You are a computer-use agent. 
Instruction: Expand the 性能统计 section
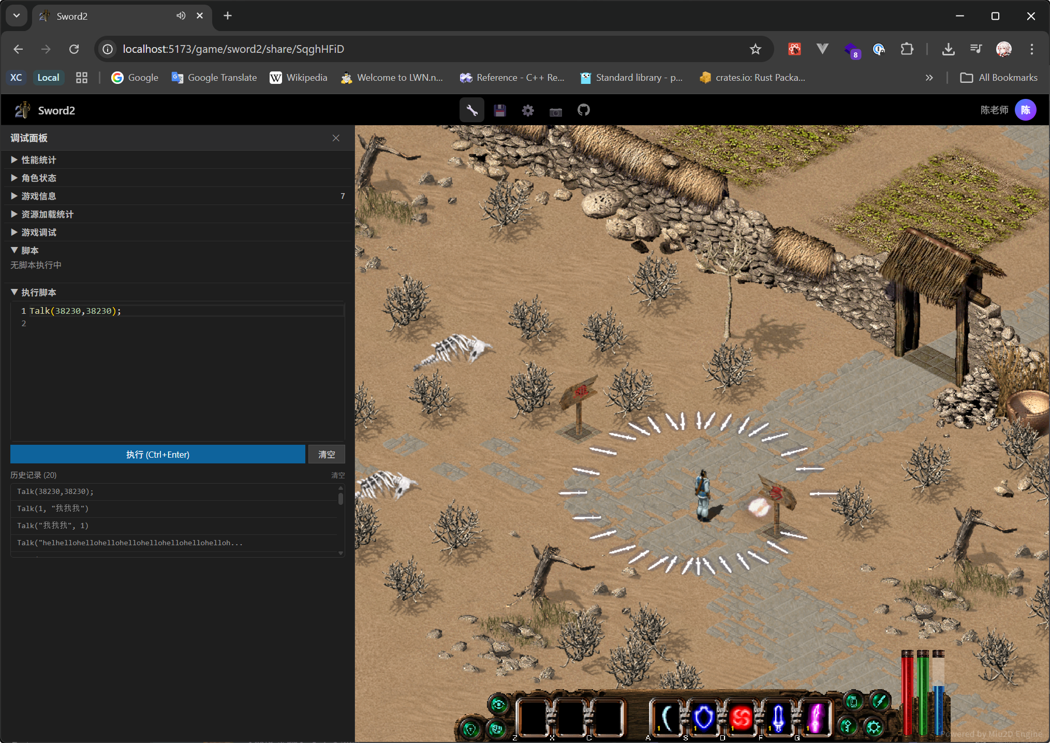pos(178,160)
